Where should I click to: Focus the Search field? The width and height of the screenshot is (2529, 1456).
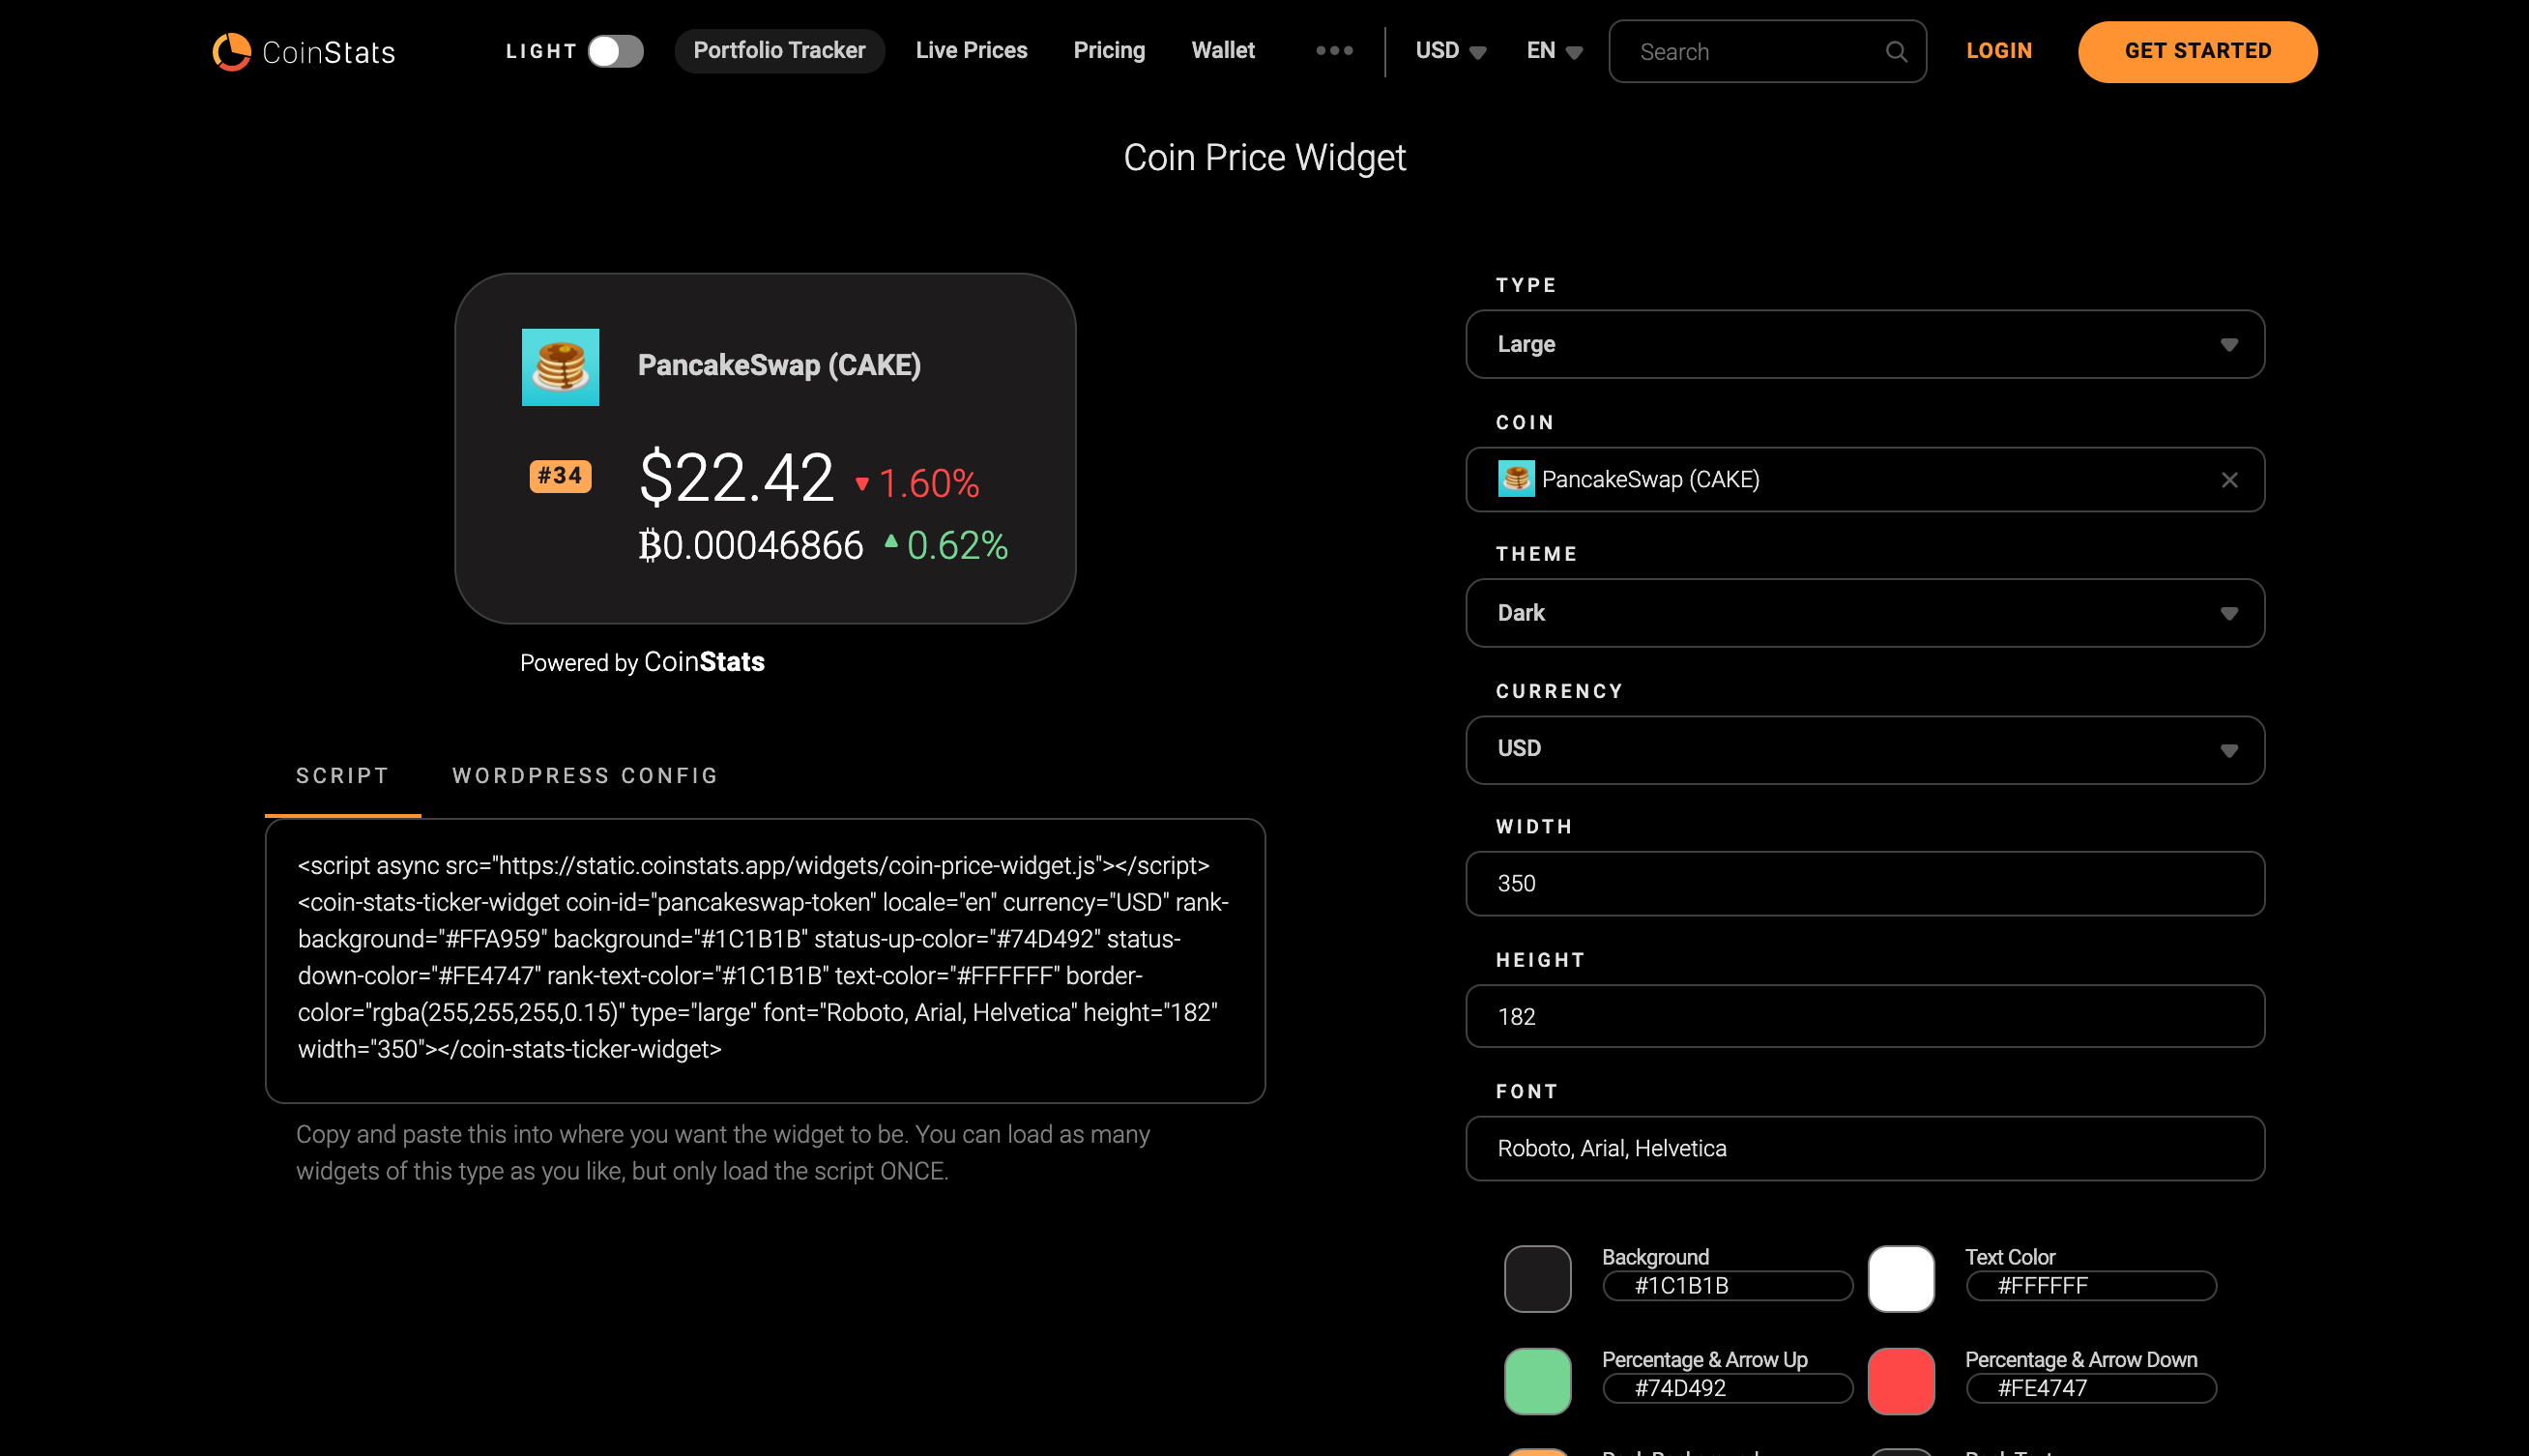1766,51
